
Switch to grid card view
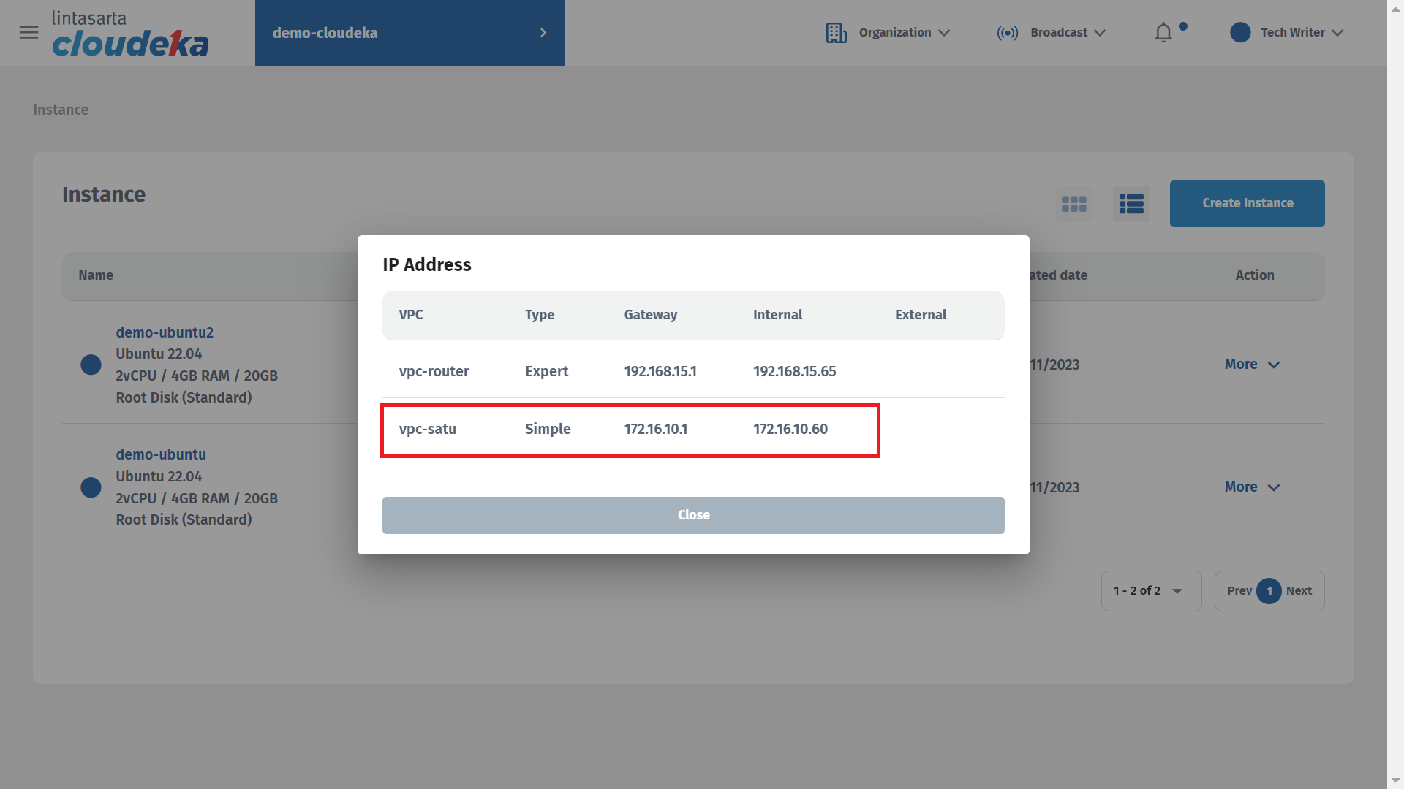click(x=1073, y=204)
